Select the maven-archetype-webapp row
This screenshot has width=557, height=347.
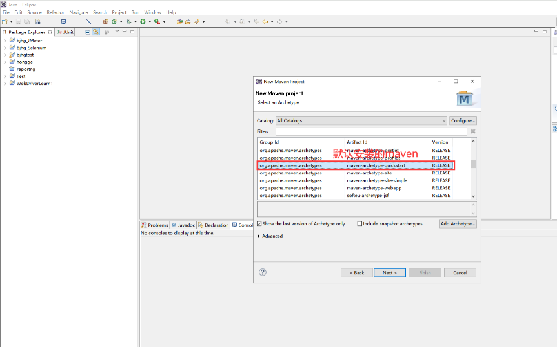coord(356,188)
